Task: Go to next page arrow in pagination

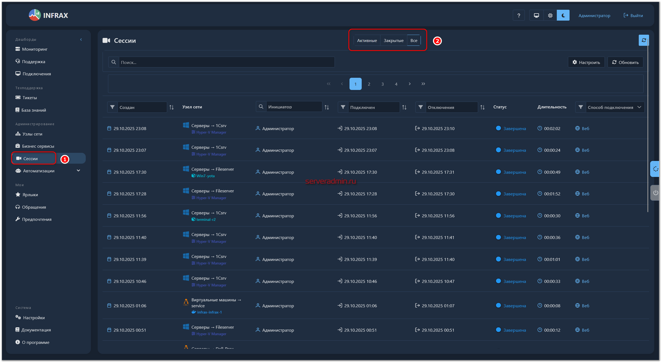Action: [x=410, y=84]
